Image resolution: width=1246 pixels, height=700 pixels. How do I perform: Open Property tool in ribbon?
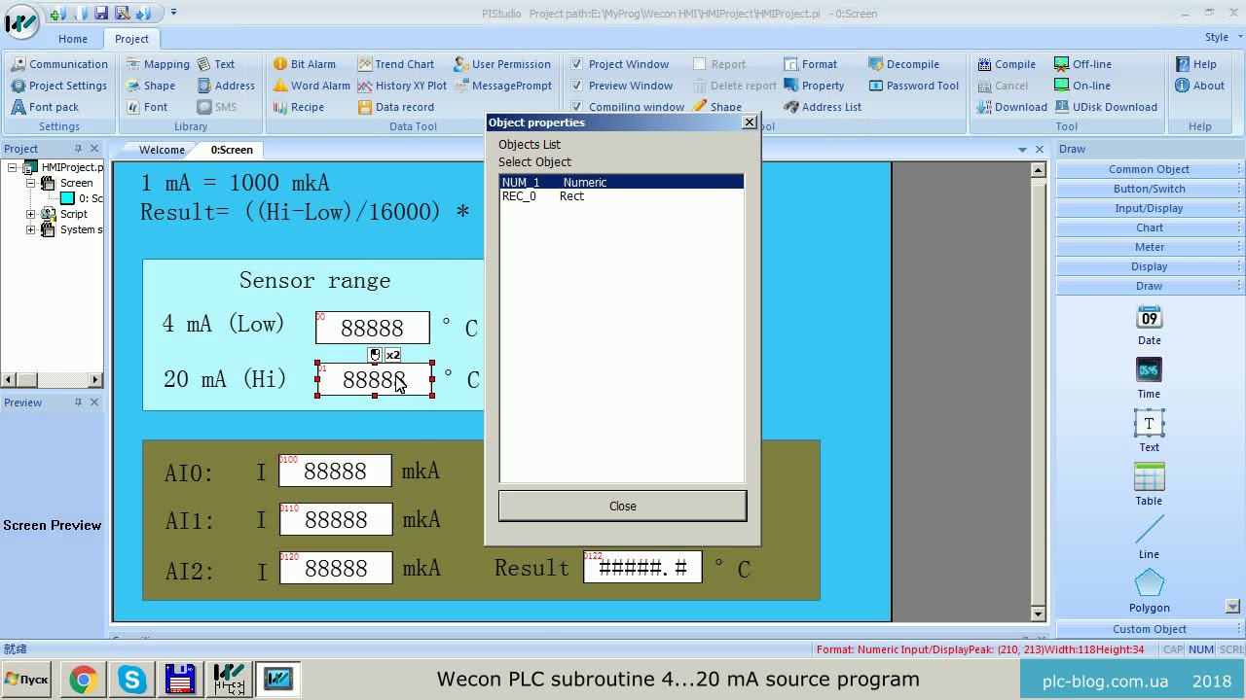(x=814, y=86)
